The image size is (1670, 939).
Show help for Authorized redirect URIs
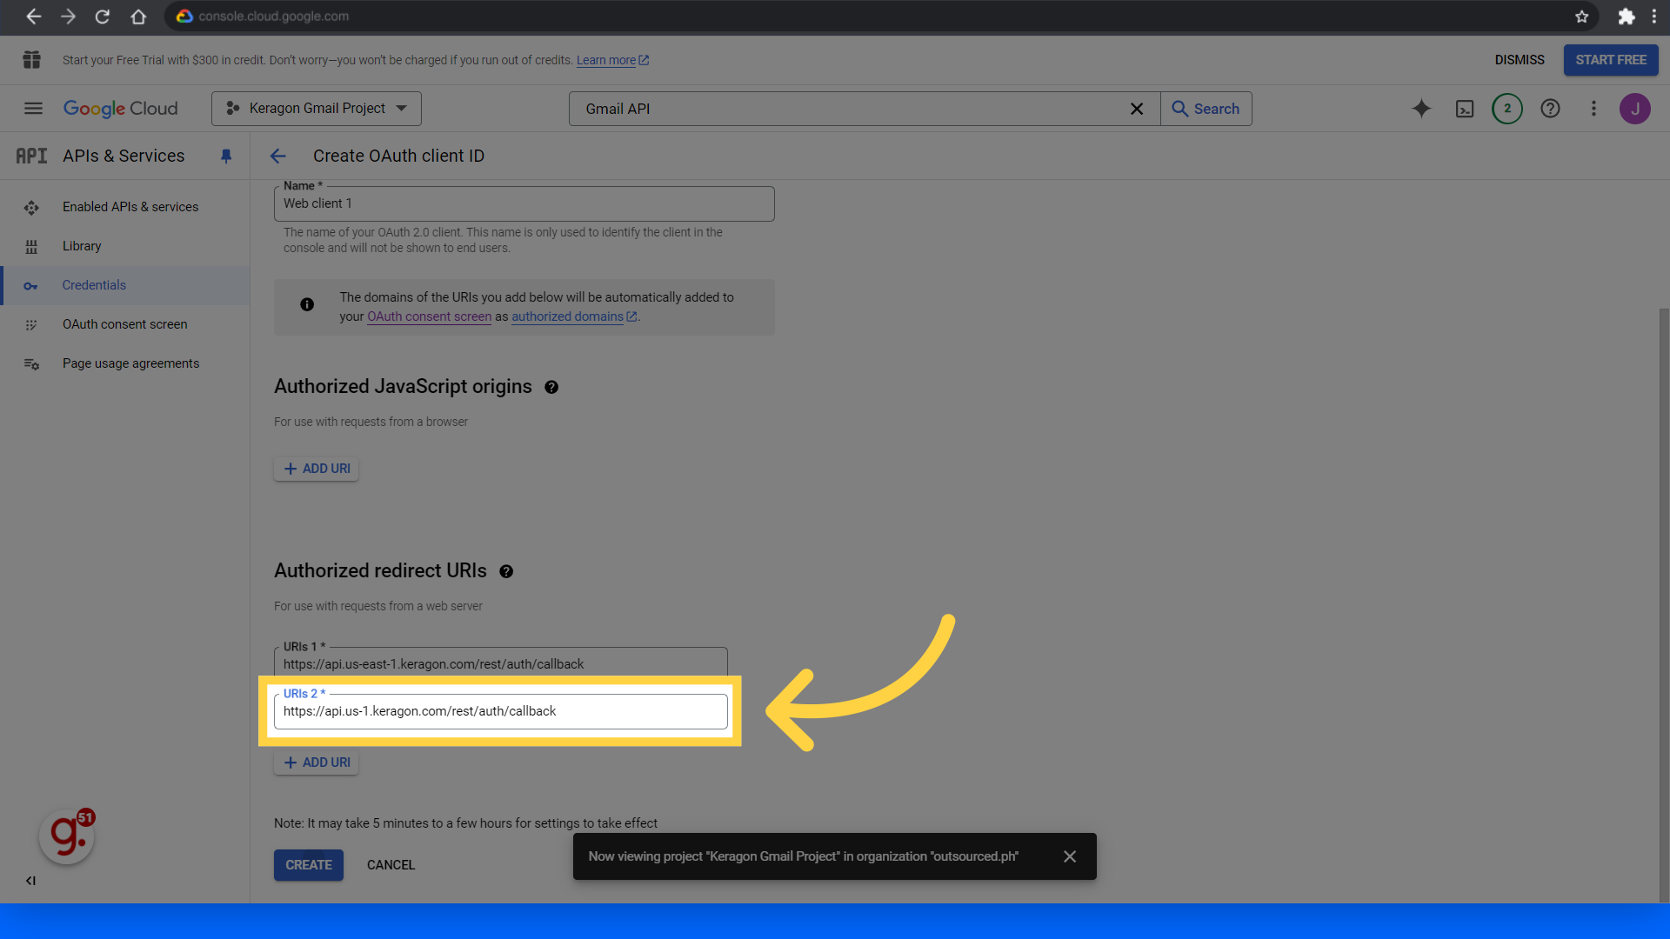tap(506, 571)
